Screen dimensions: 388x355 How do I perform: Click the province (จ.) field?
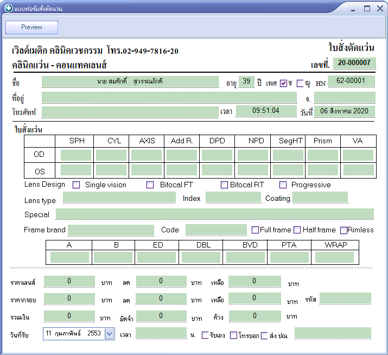point(345,97)
